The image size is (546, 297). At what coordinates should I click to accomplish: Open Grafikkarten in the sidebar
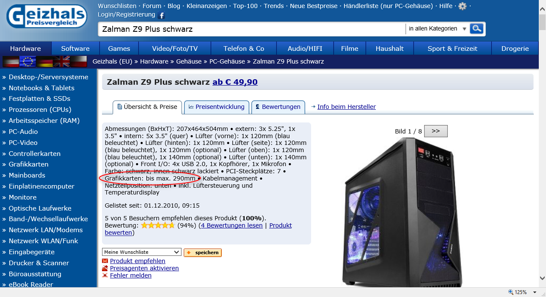coord(28,164)
